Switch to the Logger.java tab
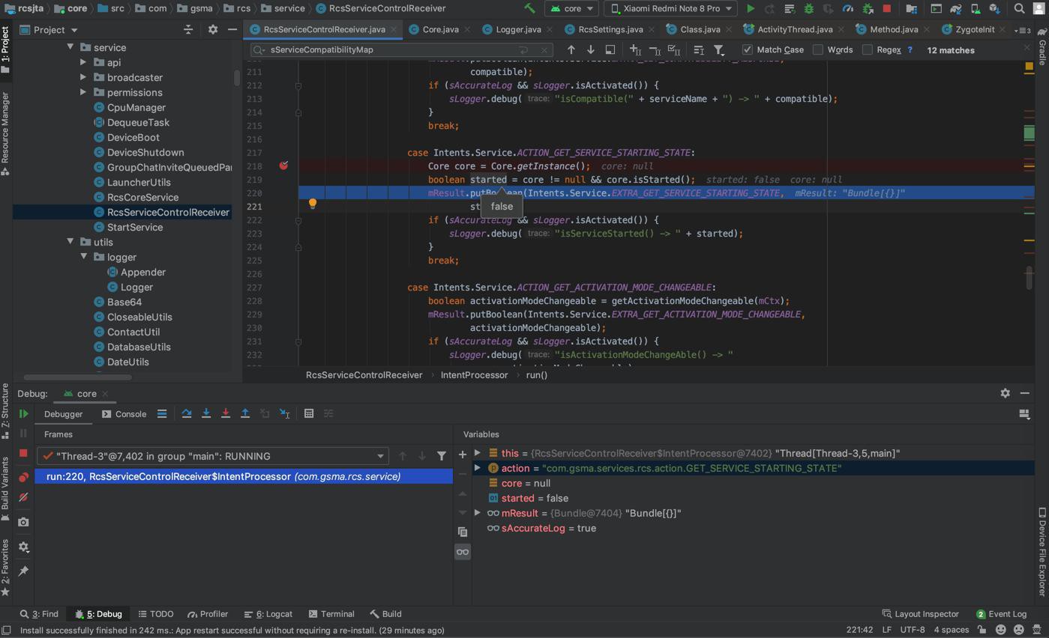Viewport: 1049px width, 638px height. click(x=517, y=29)
